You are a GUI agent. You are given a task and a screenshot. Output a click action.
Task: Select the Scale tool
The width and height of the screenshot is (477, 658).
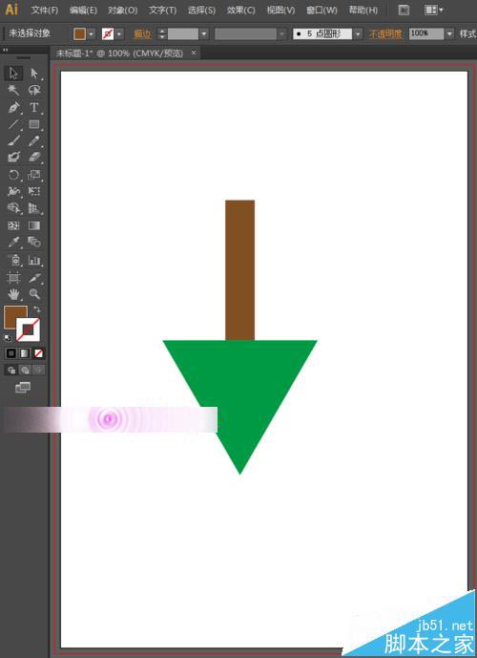click(x=34, y=175)
